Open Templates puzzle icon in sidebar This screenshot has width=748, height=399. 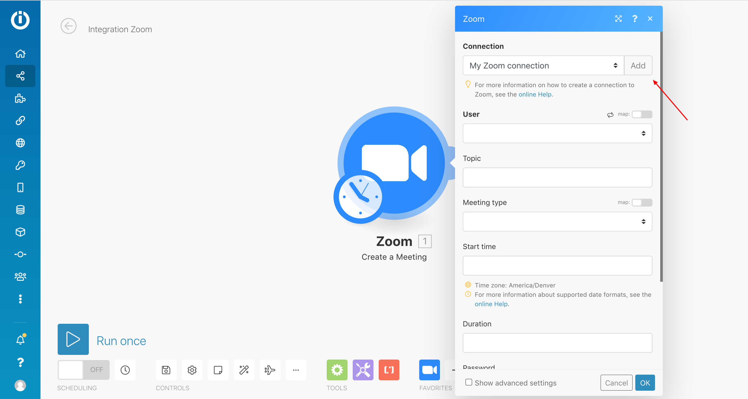coord(20,98)
